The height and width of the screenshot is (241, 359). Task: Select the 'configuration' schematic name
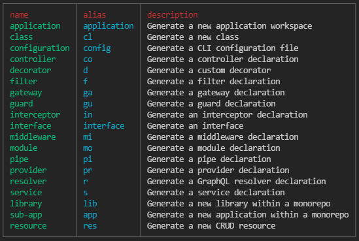(40, 48)
